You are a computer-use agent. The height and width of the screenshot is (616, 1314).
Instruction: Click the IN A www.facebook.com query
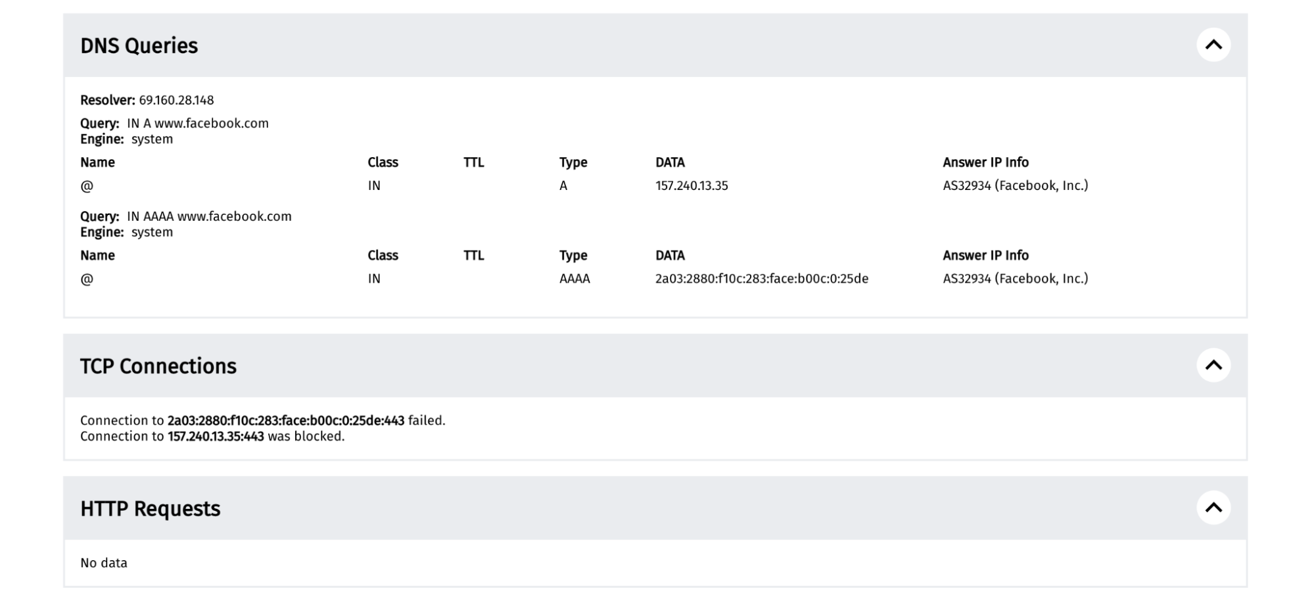click(x=197, y=123)
